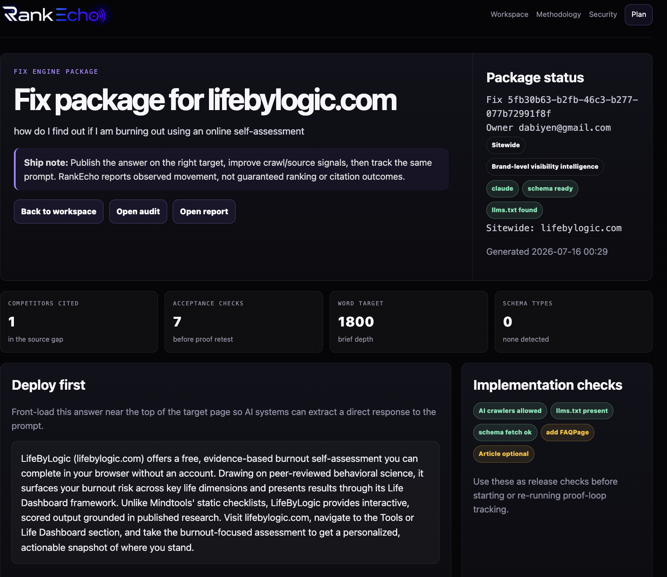Viewport: 667px width, 577px height.
Task: Click the Implementation checks heading
Action: [x=548, y=385]
